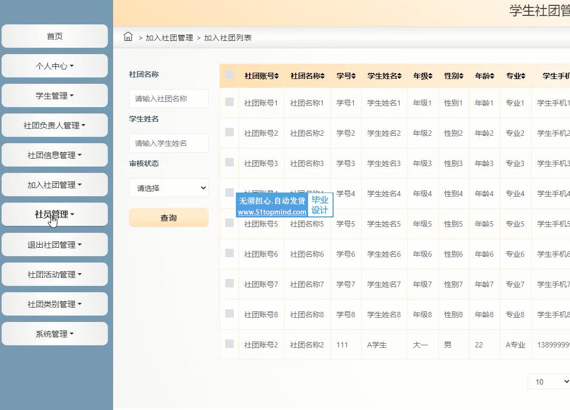This screenshot has height=410, width=570.
Task: Sort by 学号 column arrows
Action: [353, 76]
